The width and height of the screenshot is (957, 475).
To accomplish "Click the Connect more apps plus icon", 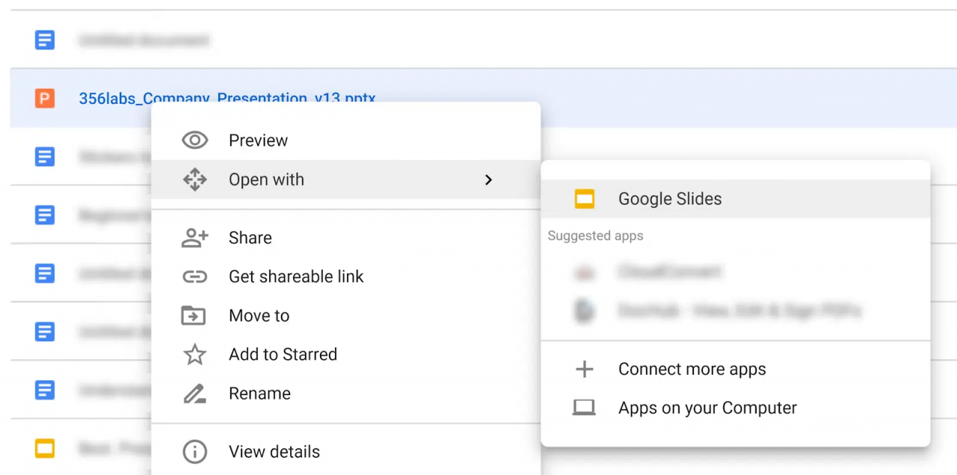I will [585, 368].
